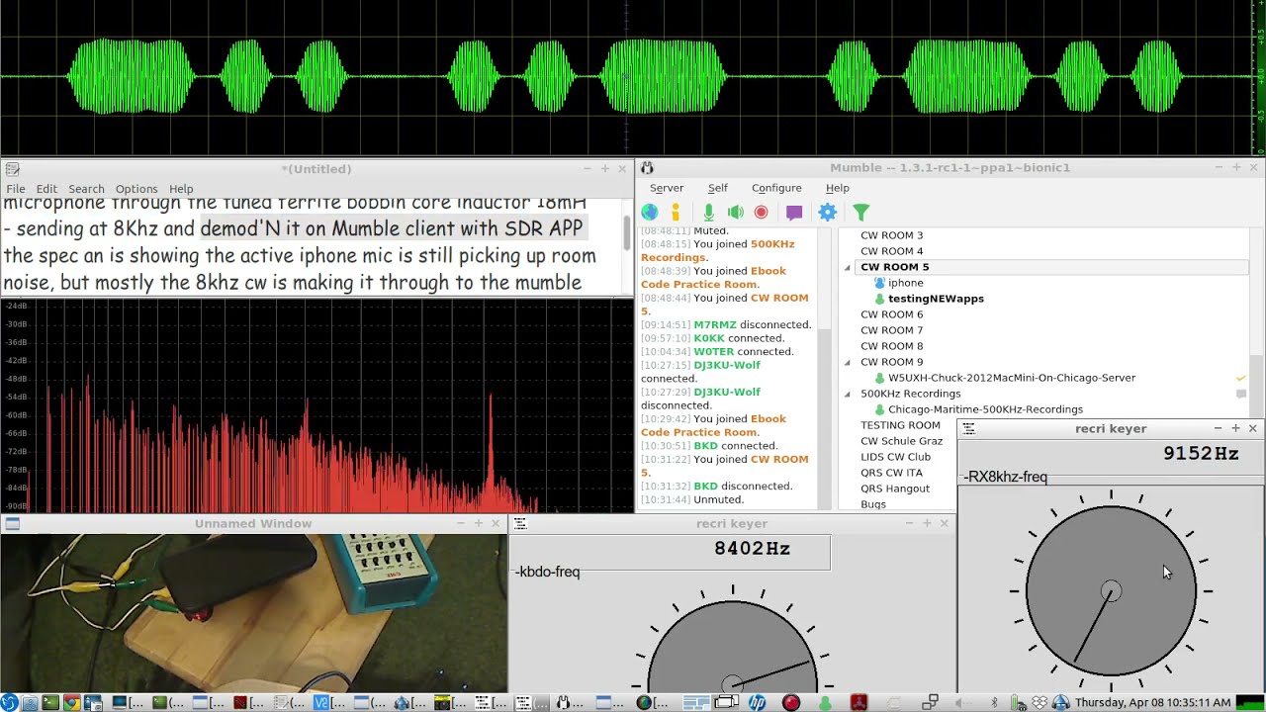The height and width of the screenshot is (712, 1266).
Task: Select the testingNEWapps user
Action: point(936,299)
